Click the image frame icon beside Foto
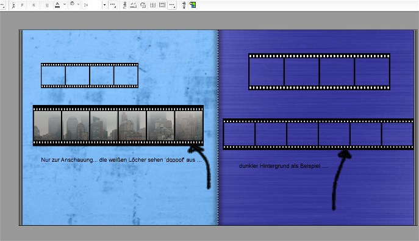 click(x=133, y=5)
